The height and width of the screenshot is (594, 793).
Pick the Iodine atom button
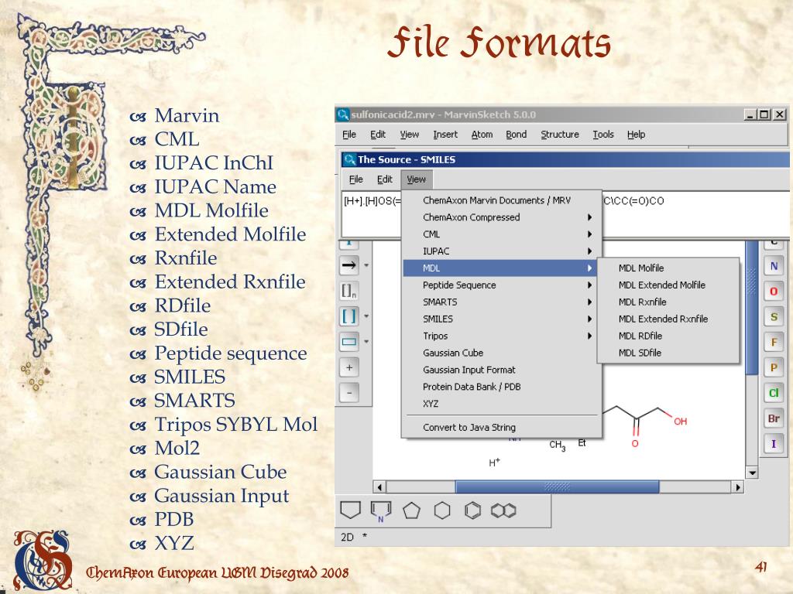[x=774, y=443]
